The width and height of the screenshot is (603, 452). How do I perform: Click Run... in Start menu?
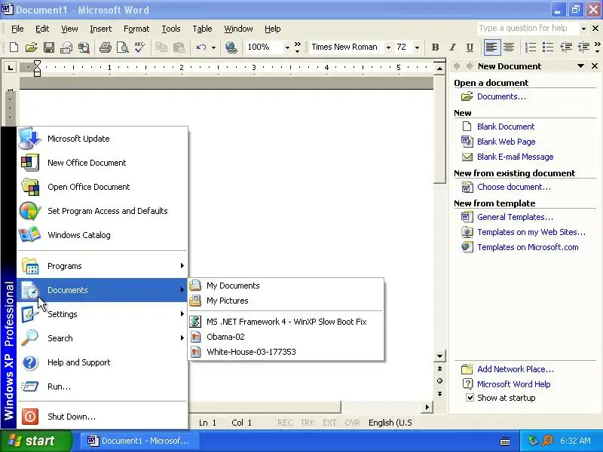pos(102,386)
